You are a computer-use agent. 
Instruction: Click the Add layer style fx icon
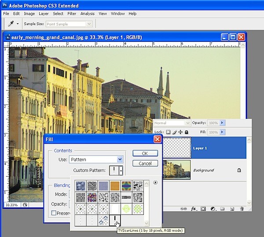pos(194,209)
